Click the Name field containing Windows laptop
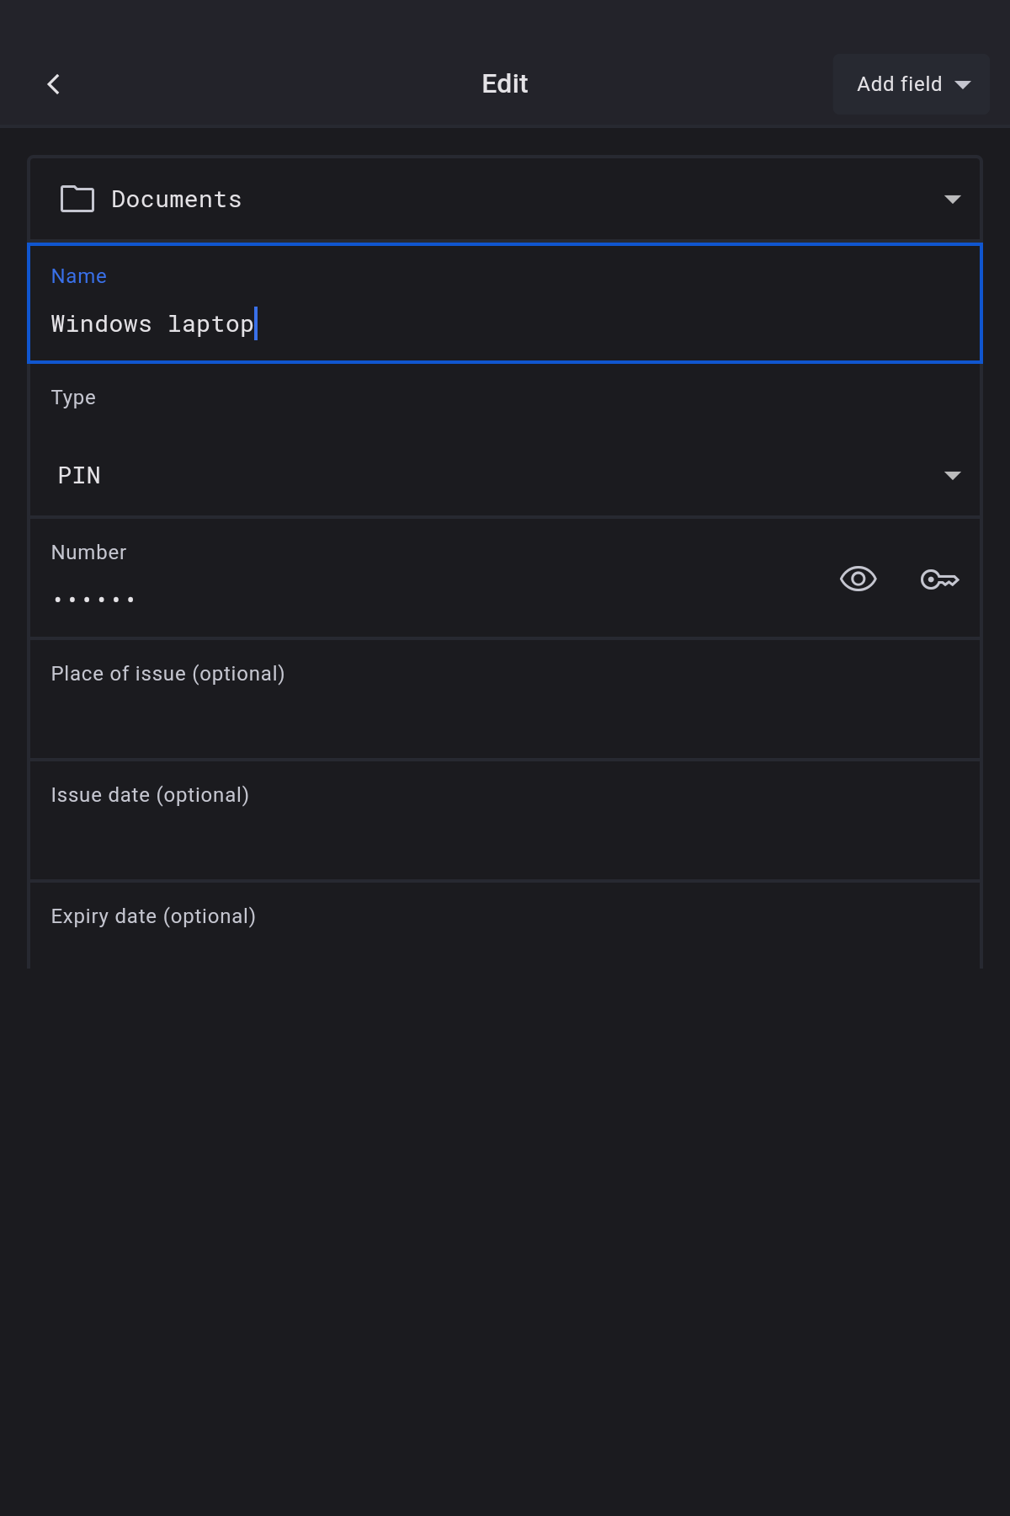This screenshot has height=1516, width=1010. click(x=505, y=324)
